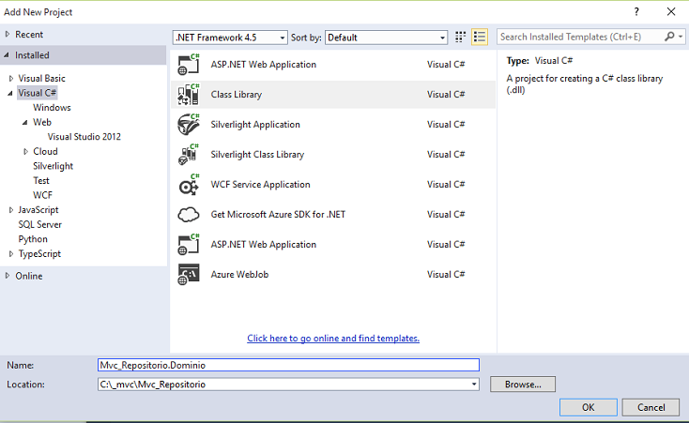689x423 pixels.
Task: Click the Azure WebJob template icon
Action: pos(189,275)
